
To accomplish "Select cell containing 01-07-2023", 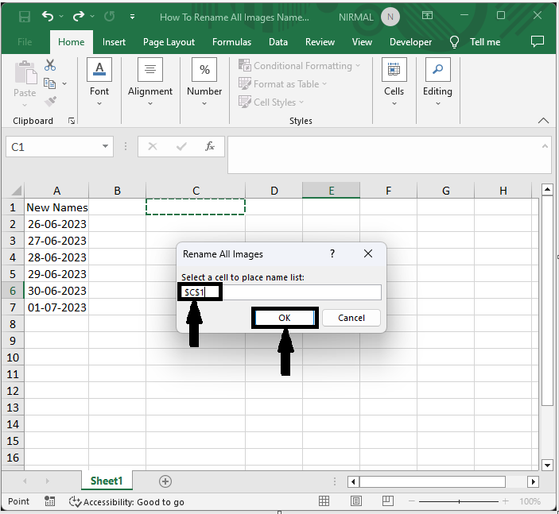I will (56, 307).
